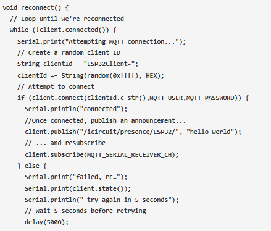This screenshot has width=271, height=231.
Task: Click the 'failed, rc=' print statement
Action: point(76,177)
